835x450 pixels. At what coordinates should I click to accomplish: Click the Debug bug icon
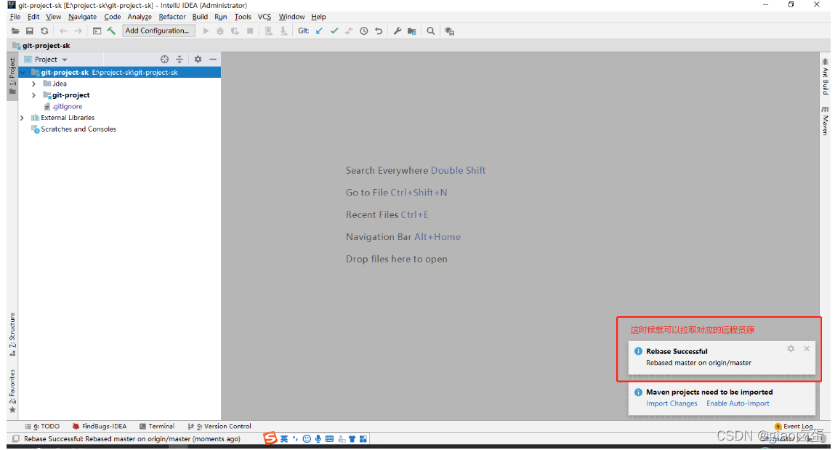click(220, 31)
